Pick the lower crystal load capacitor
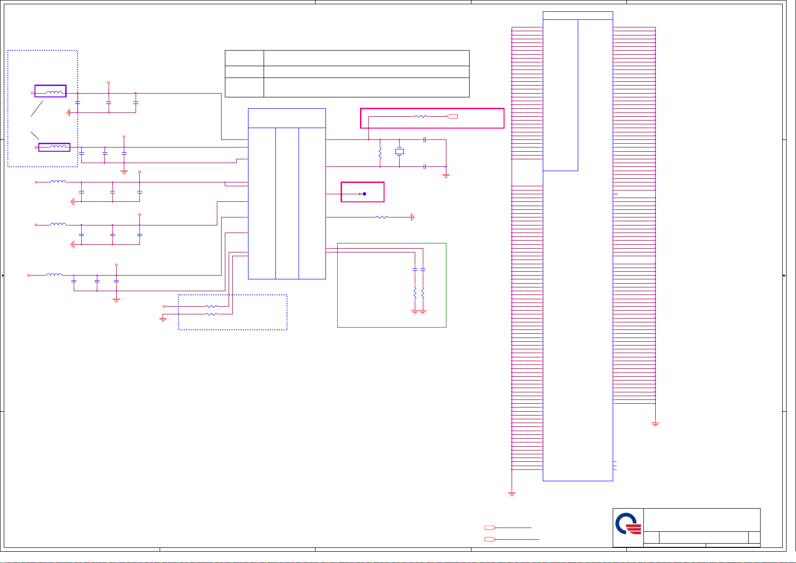This screenshot has width=796, height=563. click(425, 166)
